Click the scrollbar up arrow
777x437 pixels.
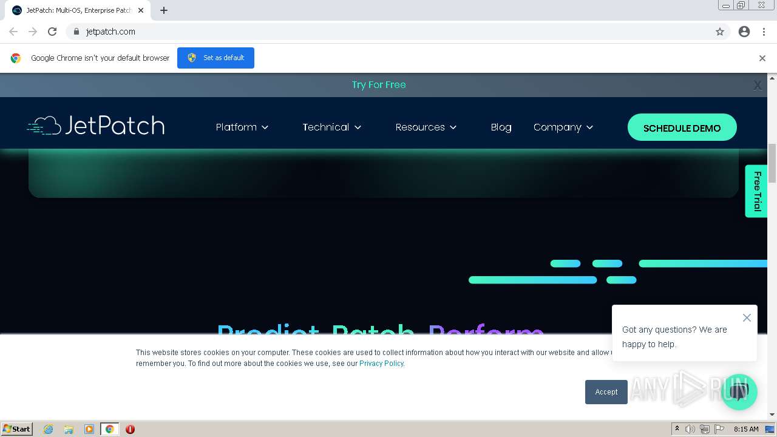point(772,78)
